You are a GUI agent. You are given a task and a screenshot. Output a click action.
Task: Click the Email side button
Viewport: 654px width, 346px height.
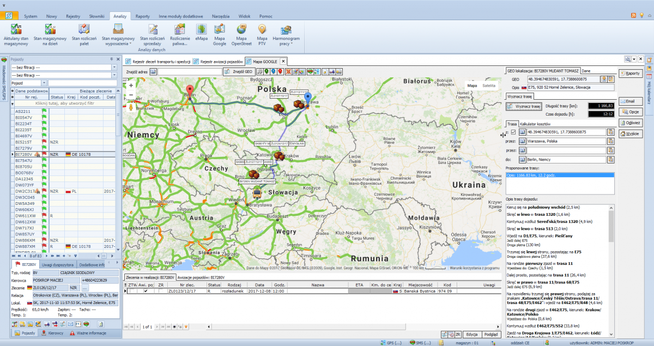click(x=629, y=101)
